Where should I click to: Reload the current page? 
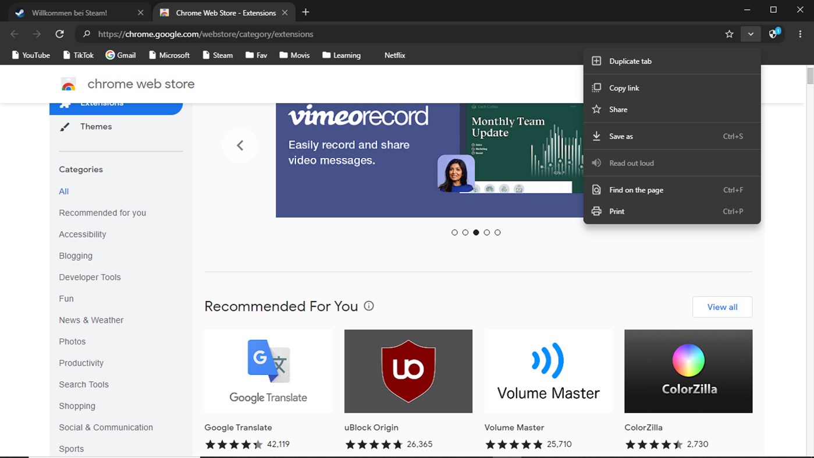[59, 34]
